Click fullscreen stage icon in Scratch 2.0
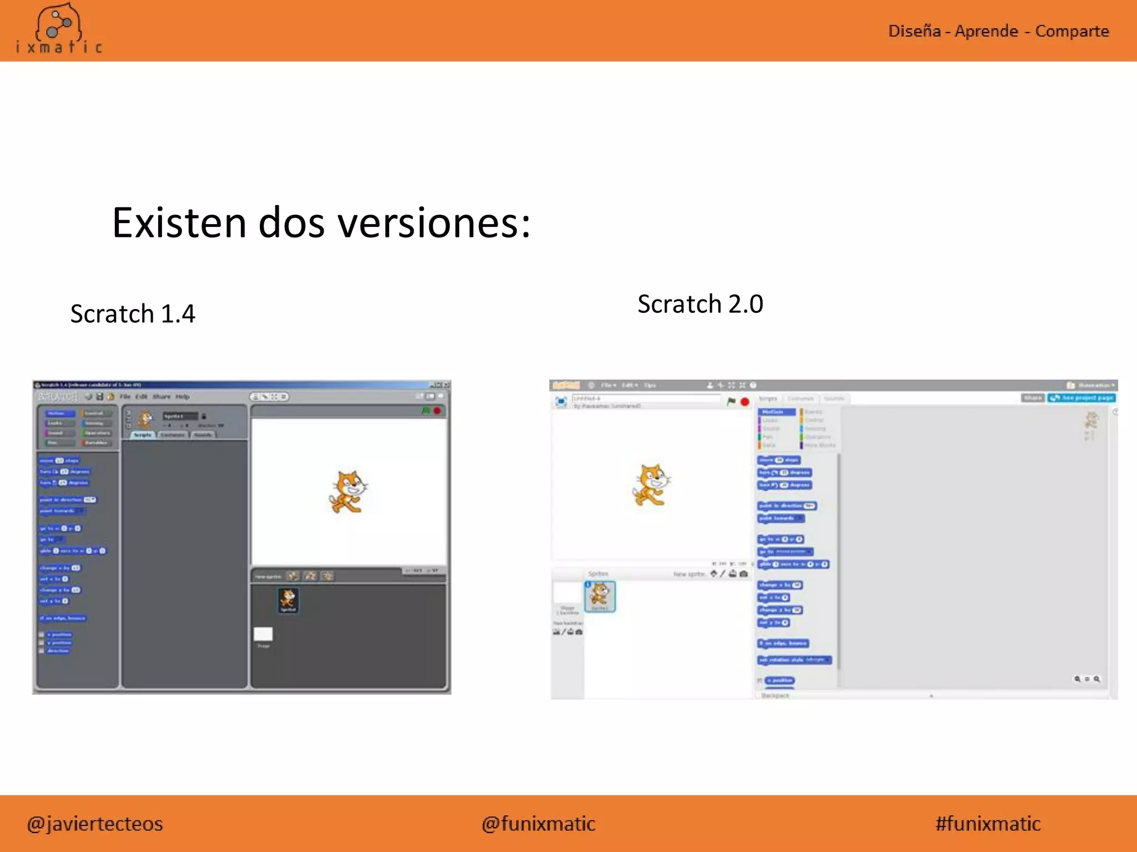The width and height of the screenshot is (1137, 852). (x=561, y=401)
